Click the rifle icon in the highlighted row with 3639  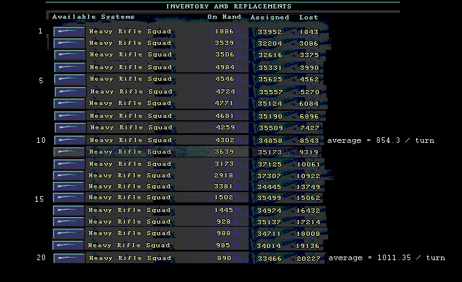69,152
